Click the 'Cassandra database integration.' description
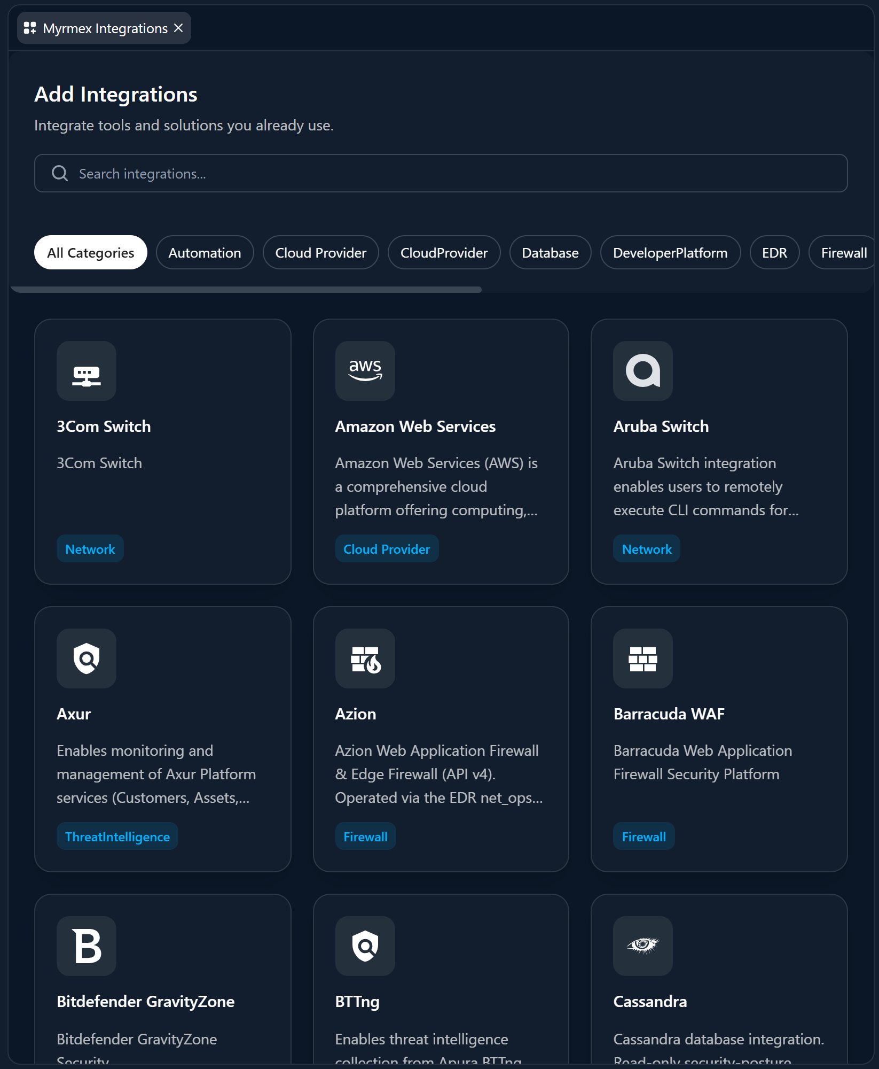This screenshot has width=879, height=1069. pos(719,1040)
